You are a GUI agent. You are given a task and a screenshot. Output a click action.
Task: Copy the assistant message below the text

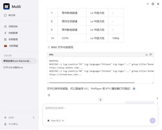(x=49, y=95)
